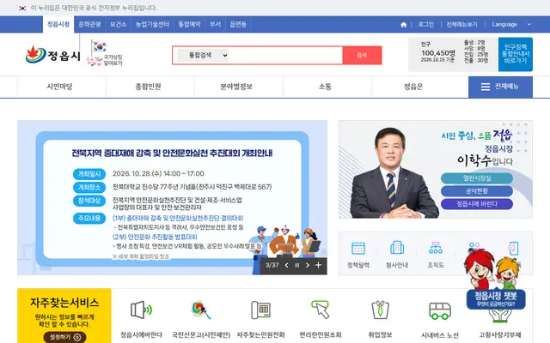
Task: Open the 전북지역 중대재해 감축 banner
Action: tap(172, 197)
